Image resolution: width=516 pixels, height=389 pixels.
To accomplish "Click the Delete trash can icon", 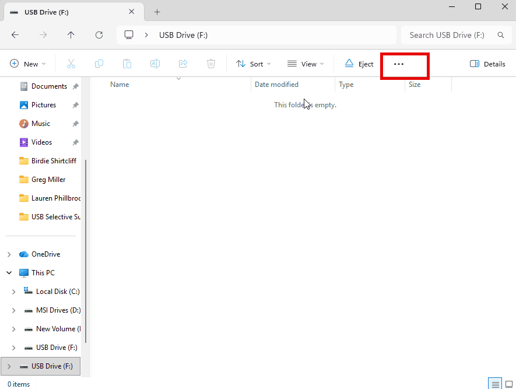I will click(x=211, y=64).
